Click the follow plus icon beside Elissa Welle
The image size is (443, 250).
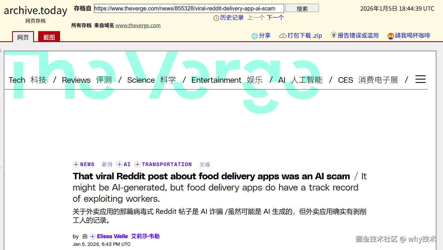(93, 237)
